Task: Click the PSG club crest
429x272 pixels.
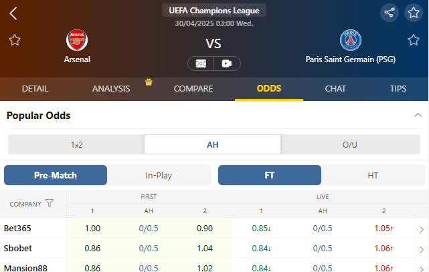Action: (350, 41)
